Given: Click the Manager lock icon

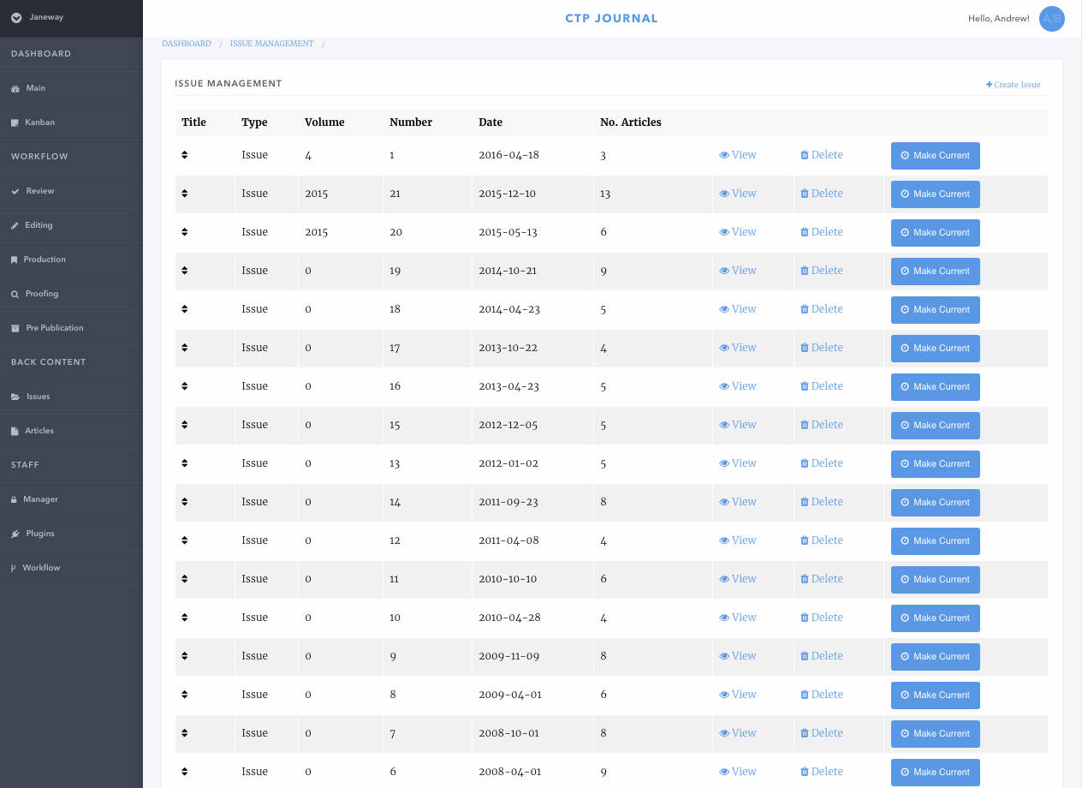Looking at the screenshot, I should (15, 500).
